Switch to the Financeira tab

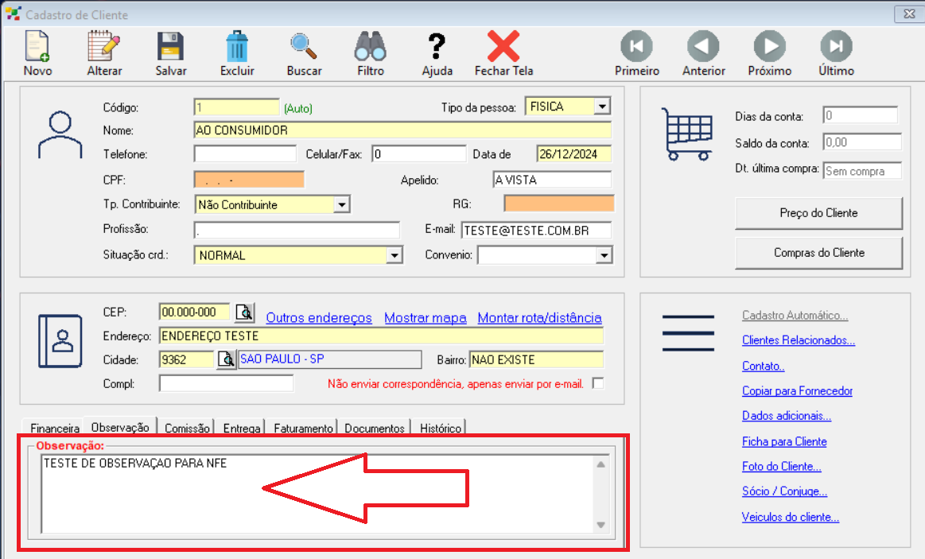coord(56,428)
